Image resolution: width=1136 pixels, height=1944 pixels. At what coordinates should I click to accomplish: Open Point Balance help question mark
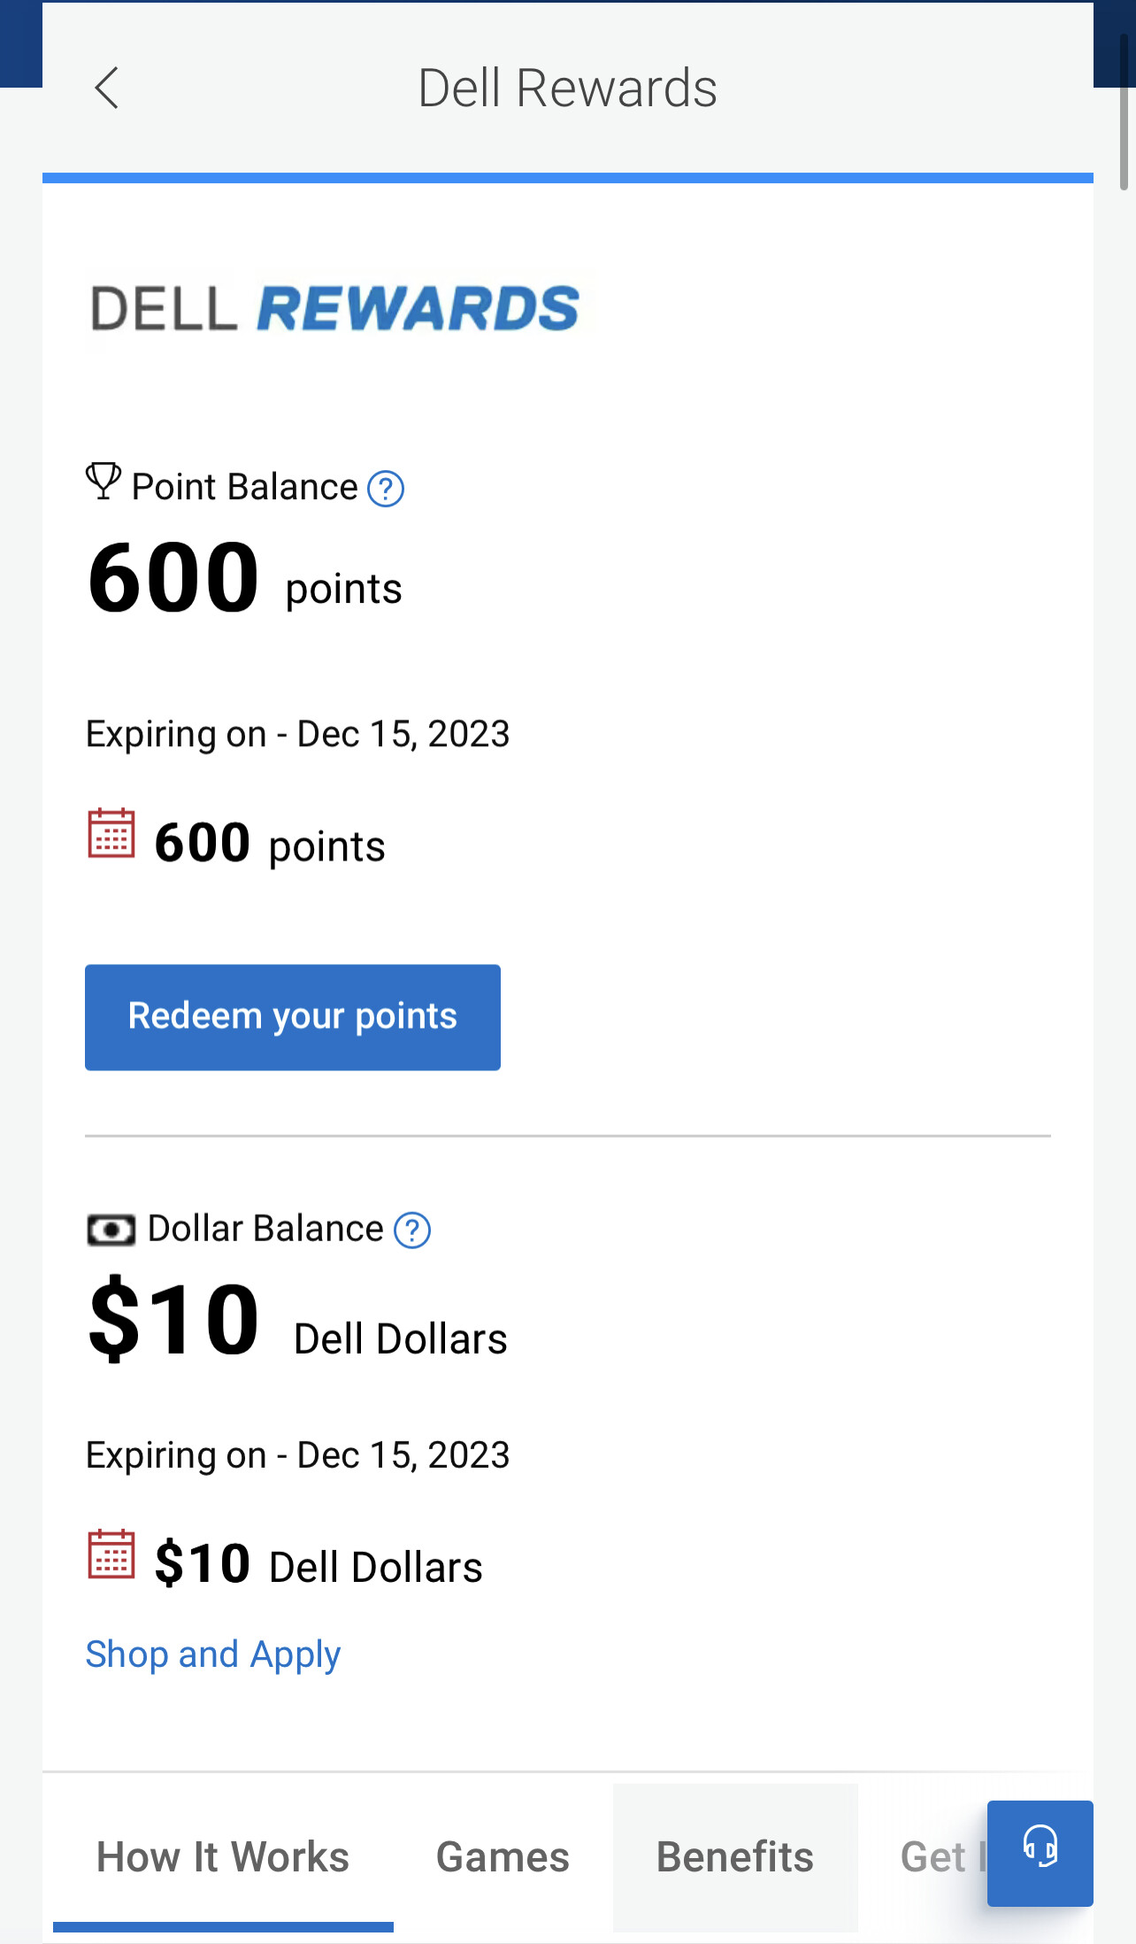(x=386, y=489)
